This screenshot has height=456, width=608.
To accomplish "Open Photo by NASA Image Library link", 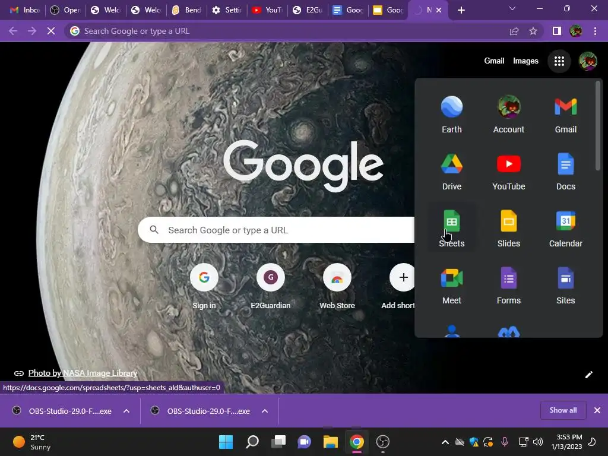I will click(83, 373).
